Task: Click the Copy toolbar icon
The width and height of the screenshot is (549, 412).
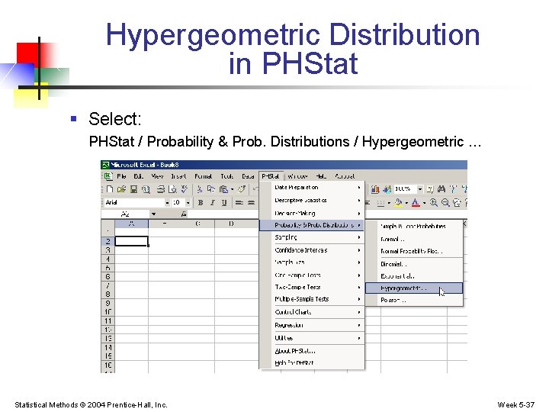Action: (211, 189)
